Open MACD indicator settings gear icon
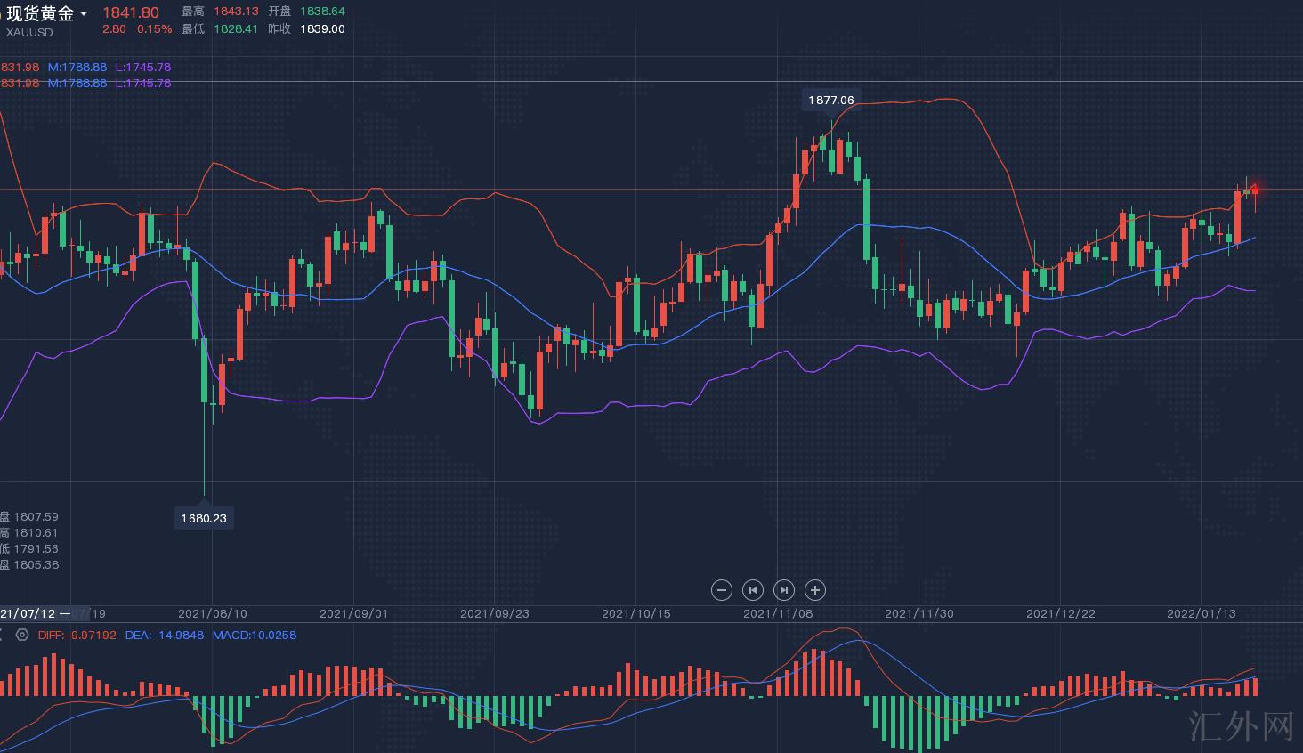 (x=22, y=636)
